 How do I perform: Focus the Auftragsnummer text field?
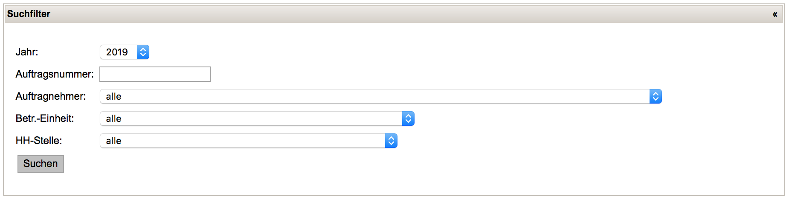coord(155,74)
